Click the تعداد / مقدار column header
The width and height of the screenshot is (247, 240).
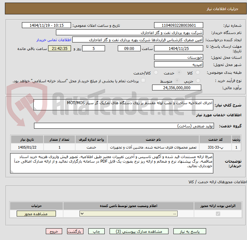coord(60,139)
